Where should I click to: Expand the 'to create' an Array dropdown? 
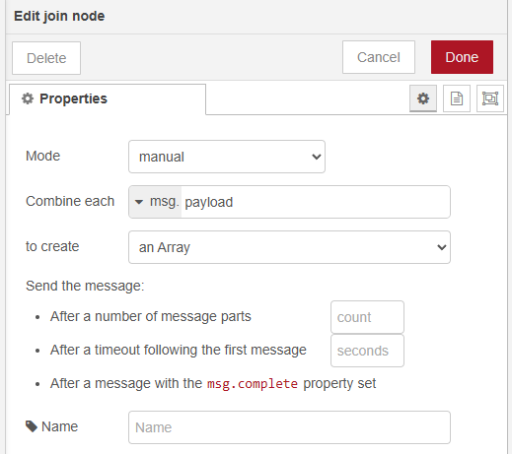click(x=289, y=247)
